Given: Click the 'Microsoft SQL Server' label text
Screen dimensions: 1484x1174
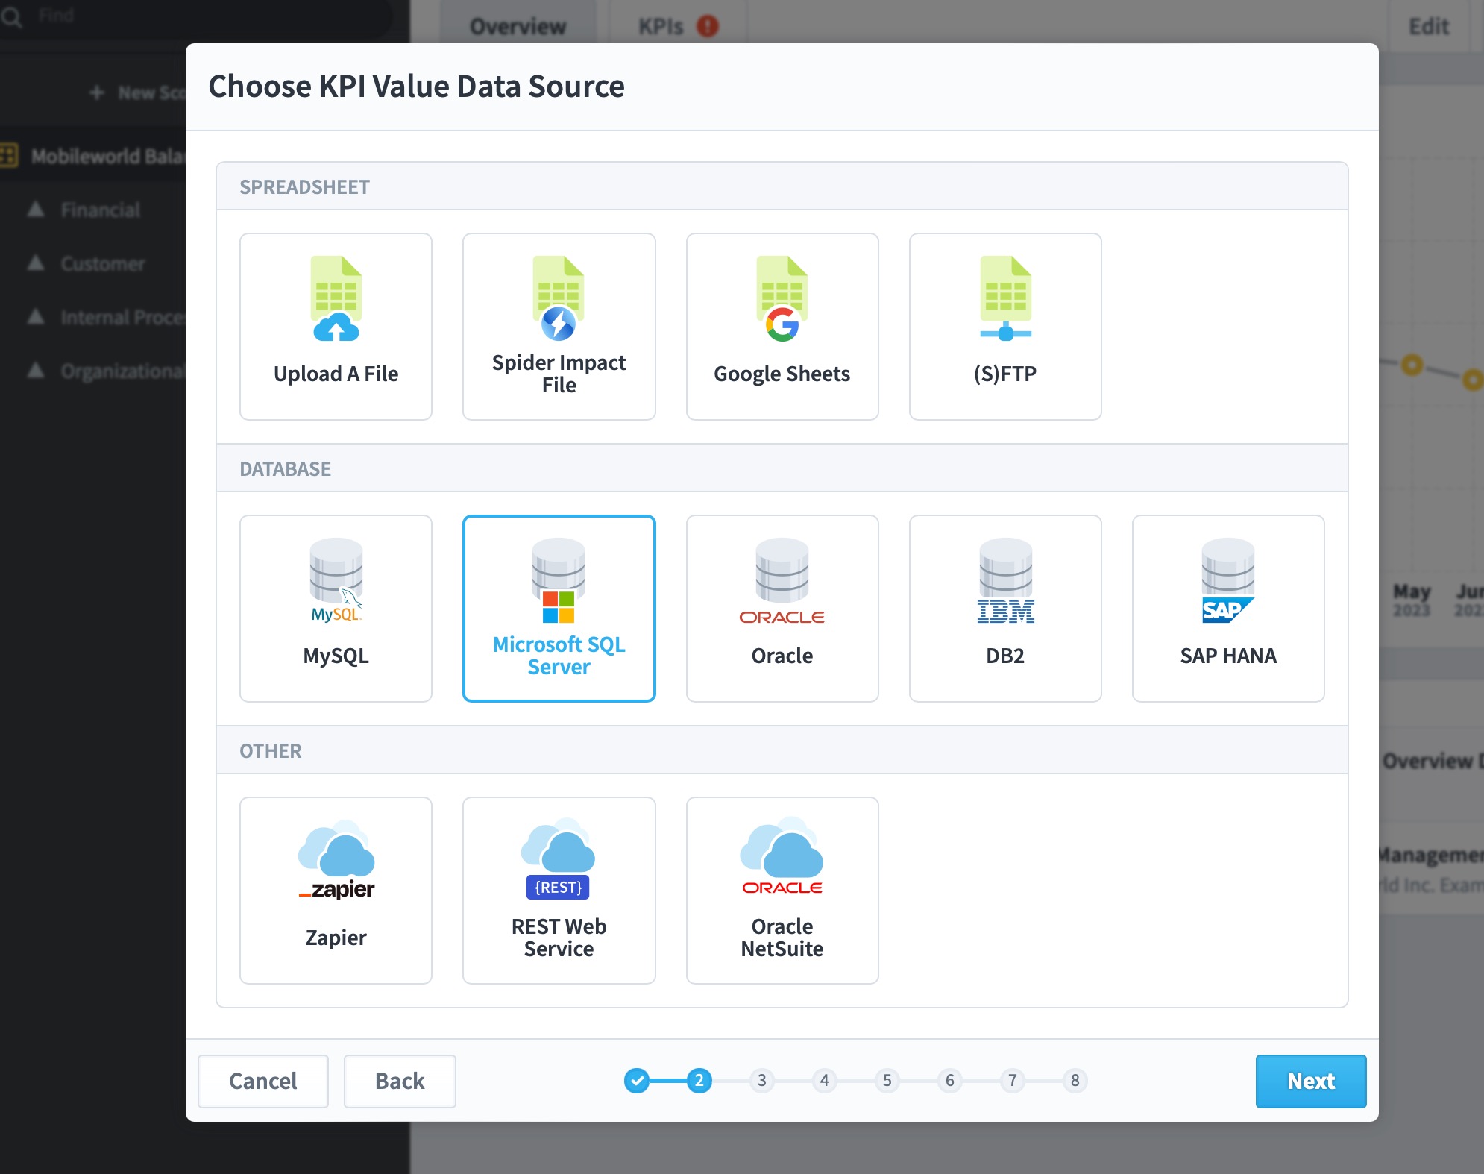Looking at the screenshot, I should pos(559,655).
